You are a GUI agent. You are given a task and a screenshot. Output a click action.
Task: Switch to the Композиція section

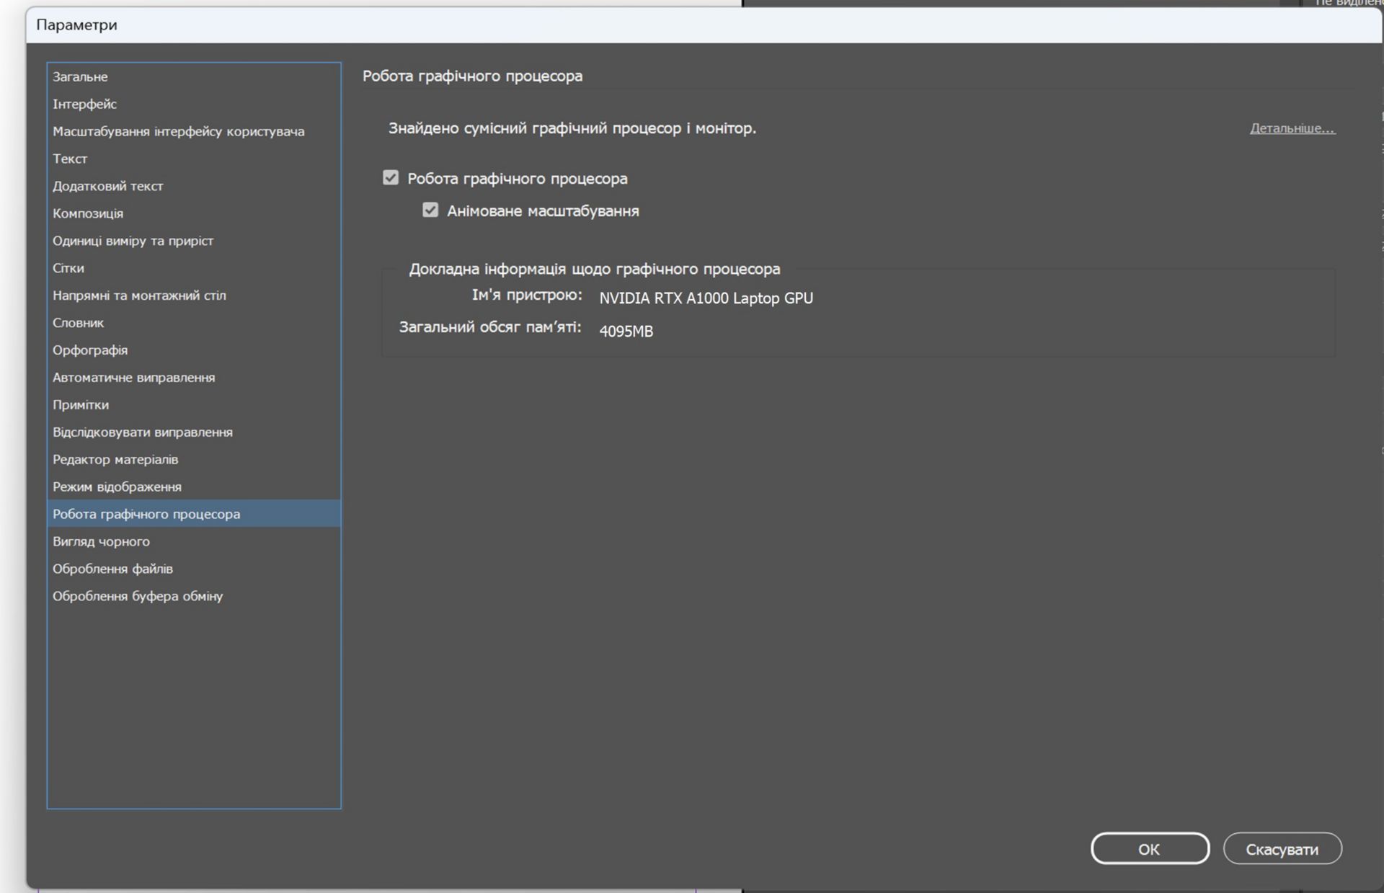point(88,213)
